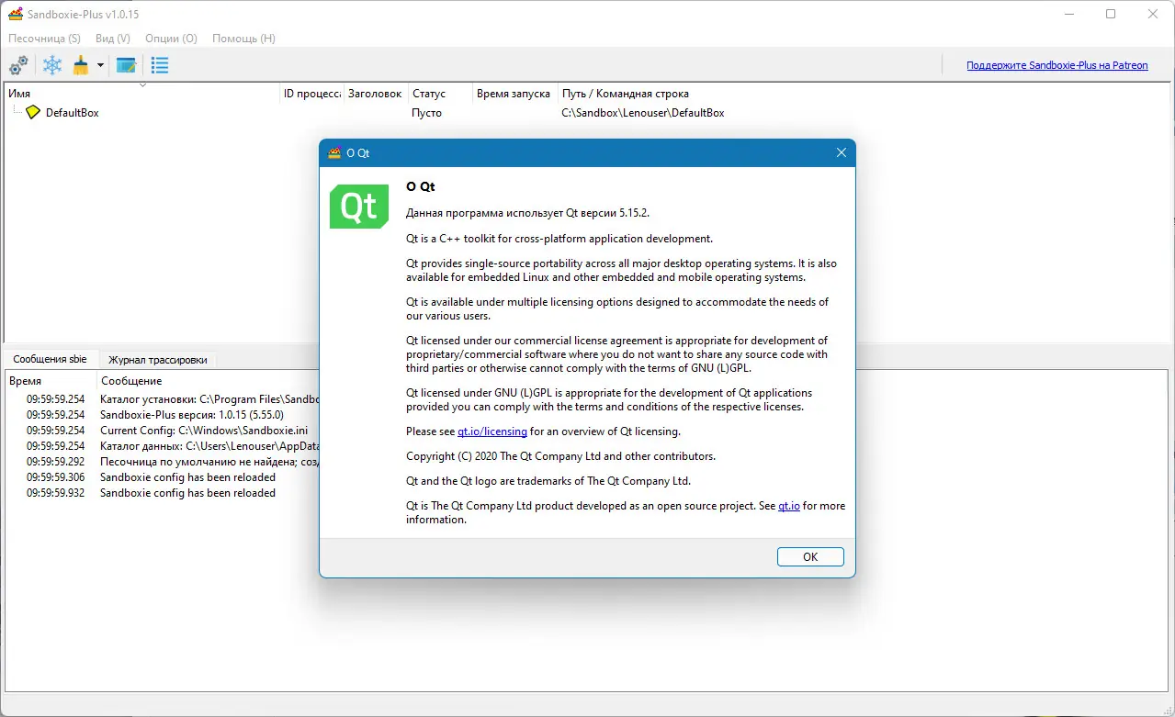The image size is (1175, 717).
Task: Open Поддержите Sandboxie-Plus на Patreon link
Action: 1056,65
